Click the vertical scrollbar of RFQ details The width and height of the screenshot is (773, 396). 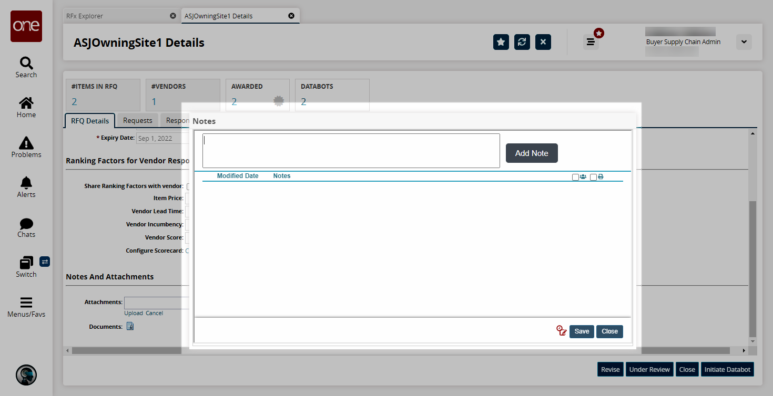pos(752,268)
